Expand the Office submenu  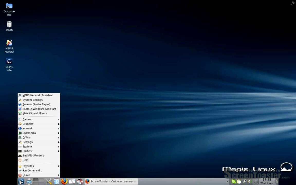pos(39,138)
